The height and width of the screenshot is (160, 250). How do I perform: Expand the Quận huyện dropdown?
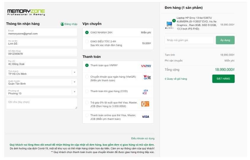click(74, 82)
